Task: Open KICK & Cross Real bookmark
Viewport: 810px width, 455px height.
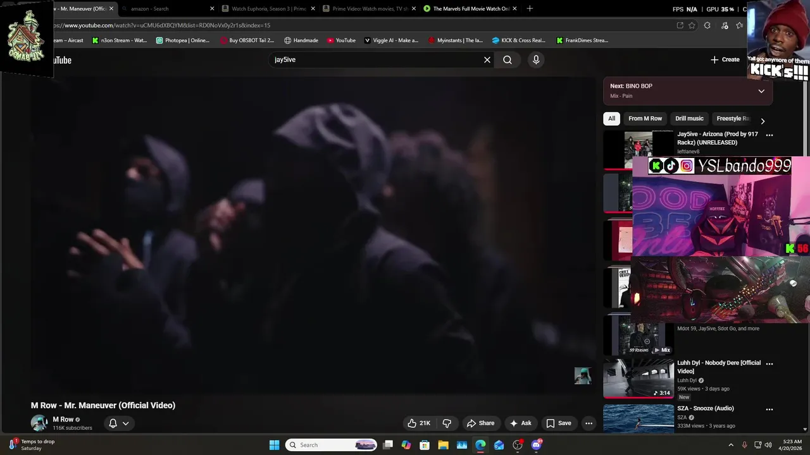Action: [x=518, y=40]
